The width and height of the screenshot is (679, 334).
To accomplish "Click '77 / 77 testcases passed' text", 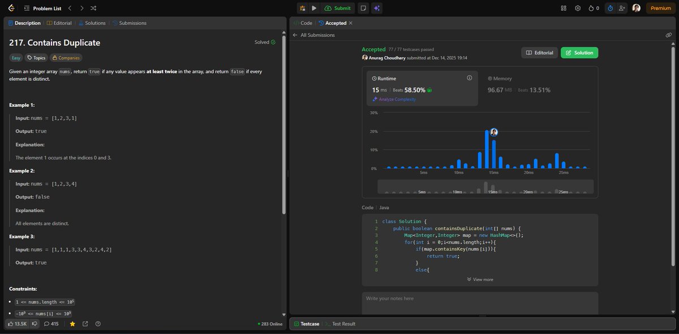I will point(410,50).
